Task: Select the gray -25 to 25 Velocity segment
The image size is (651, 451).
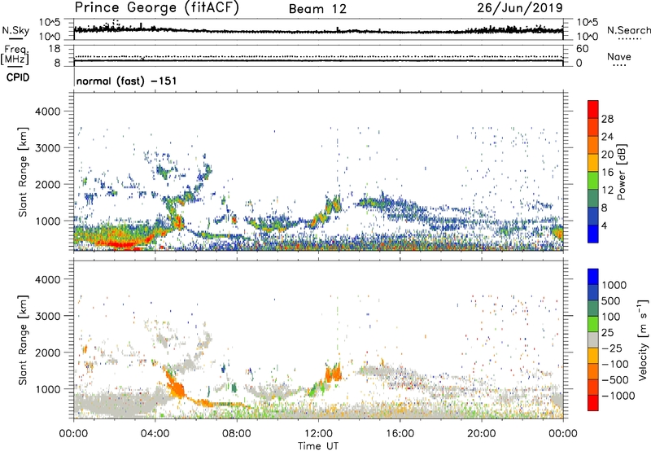Action: click(x=593, y=339)
